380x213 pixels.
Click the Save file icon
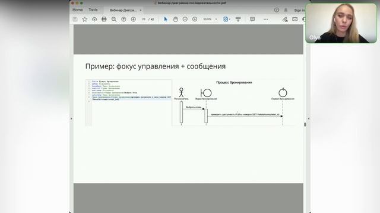pos(75,19)
